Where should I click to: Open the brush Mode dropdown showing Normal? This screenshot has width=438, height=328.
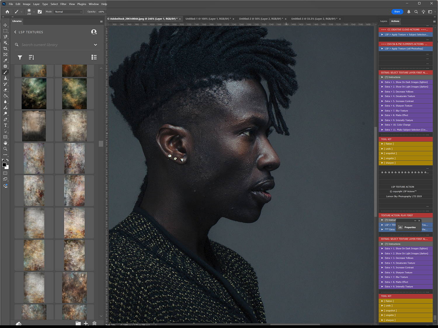(68, 12)
